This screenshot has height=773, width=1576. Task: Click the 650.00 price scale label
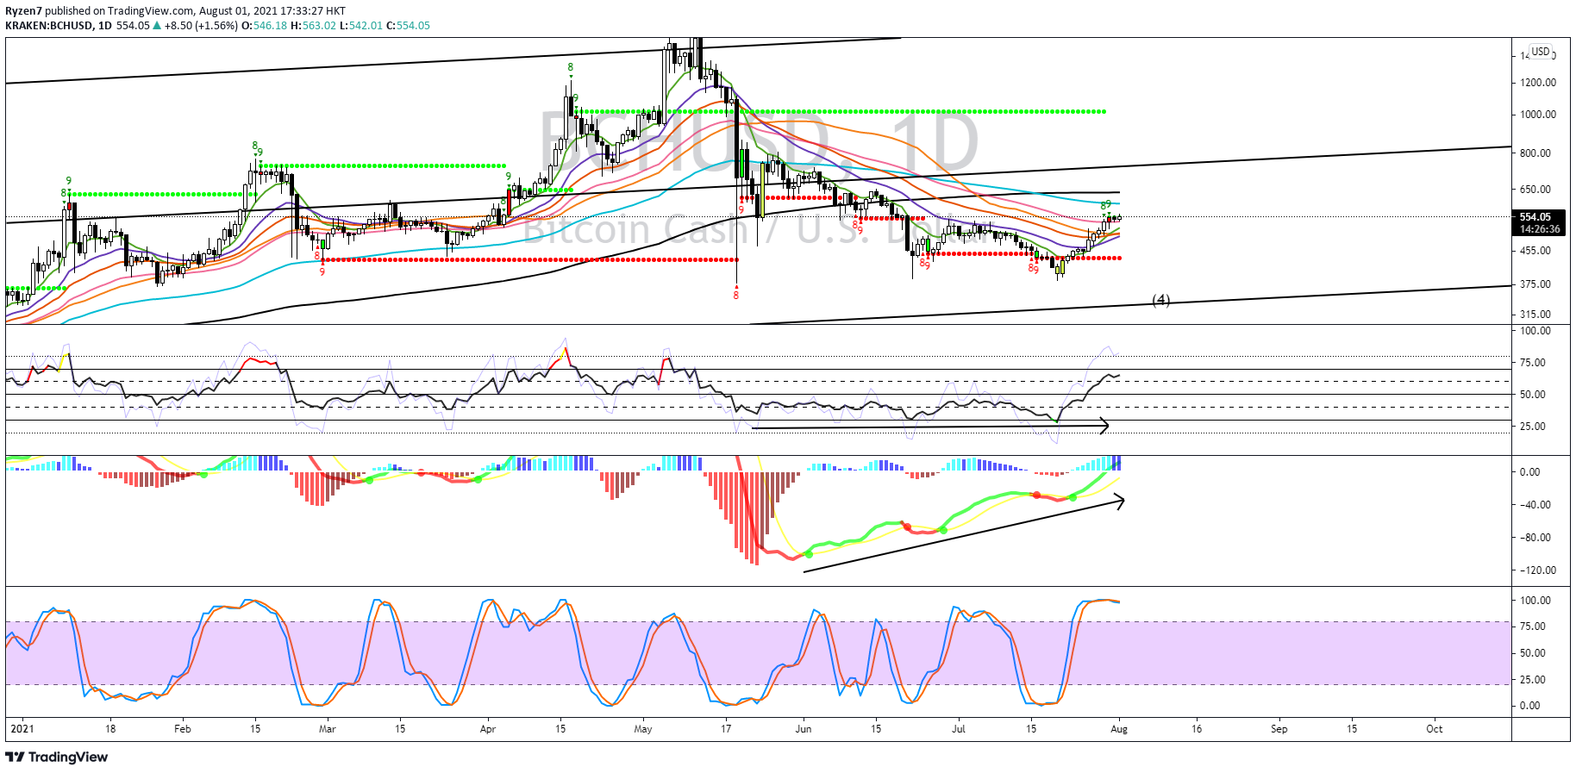click(x=1535, y=189)
